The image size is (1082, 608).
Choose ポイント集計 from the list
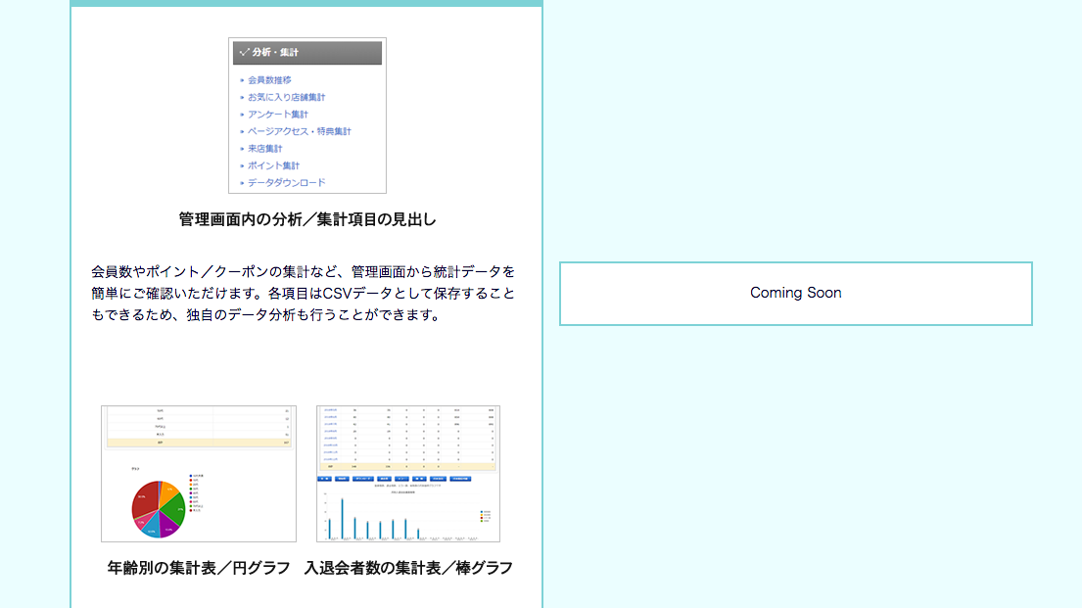pyautogui.click(x=273, y=165)
